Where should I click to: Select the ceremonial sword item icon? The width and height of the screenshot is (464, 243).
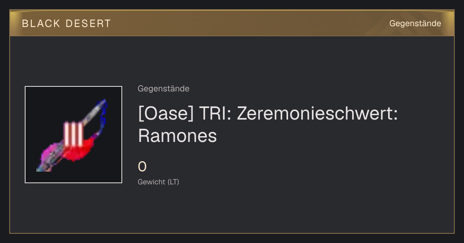pyautogui.click(x=73, y=135)
